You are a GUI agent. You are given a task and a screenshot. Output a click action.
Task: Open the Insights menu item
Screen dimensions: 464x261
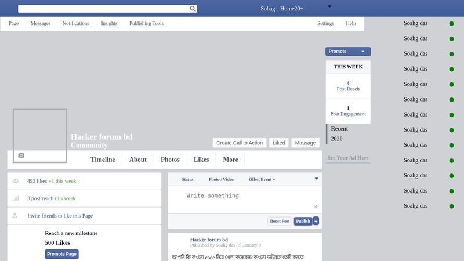(109, 24)
